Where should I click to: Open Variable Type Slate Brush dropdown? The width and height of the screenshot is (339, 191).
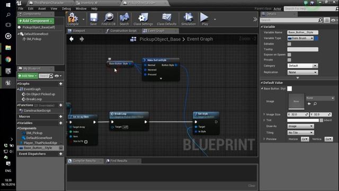pos(300,38)
